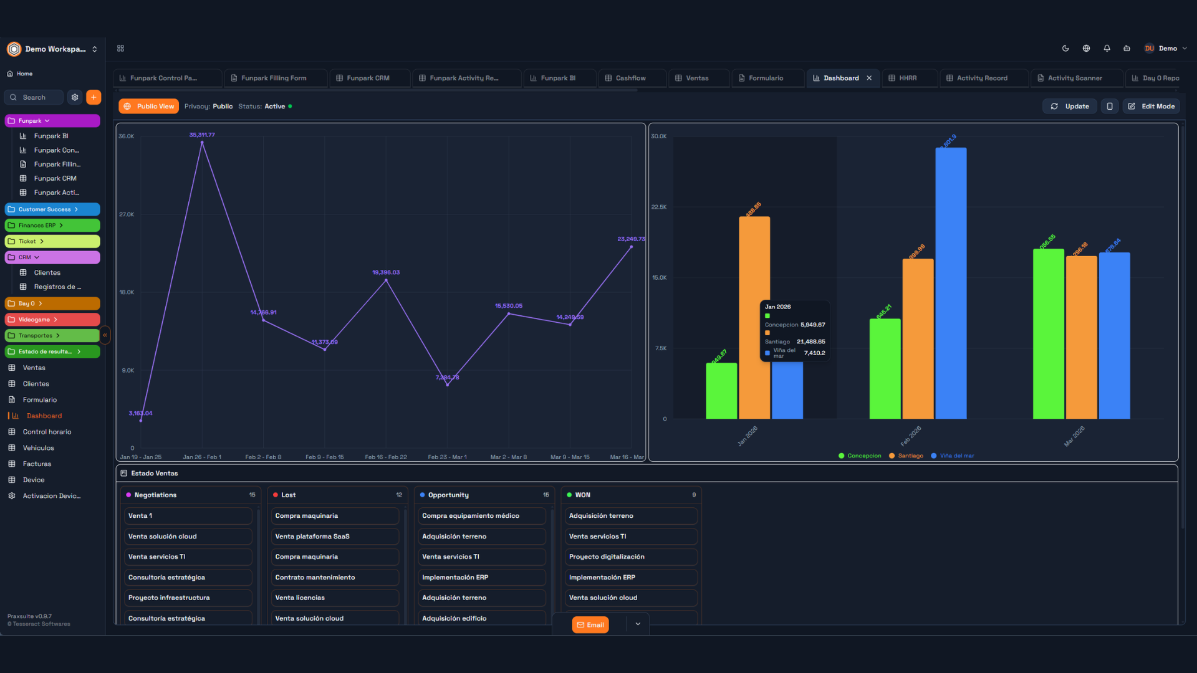Open notifications bell icon

(x=1107, y=49)
